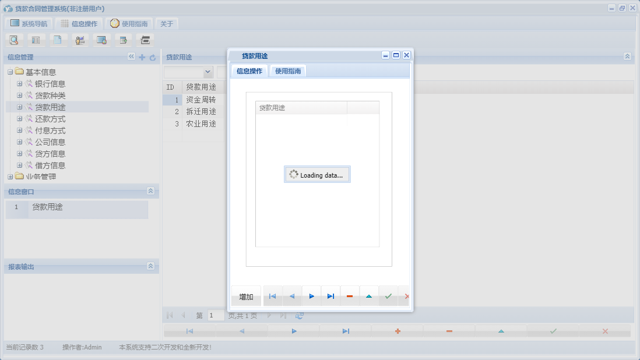Expand the 业务管理 tree folder
Screen dimensions: 640x360
point(10,177)
